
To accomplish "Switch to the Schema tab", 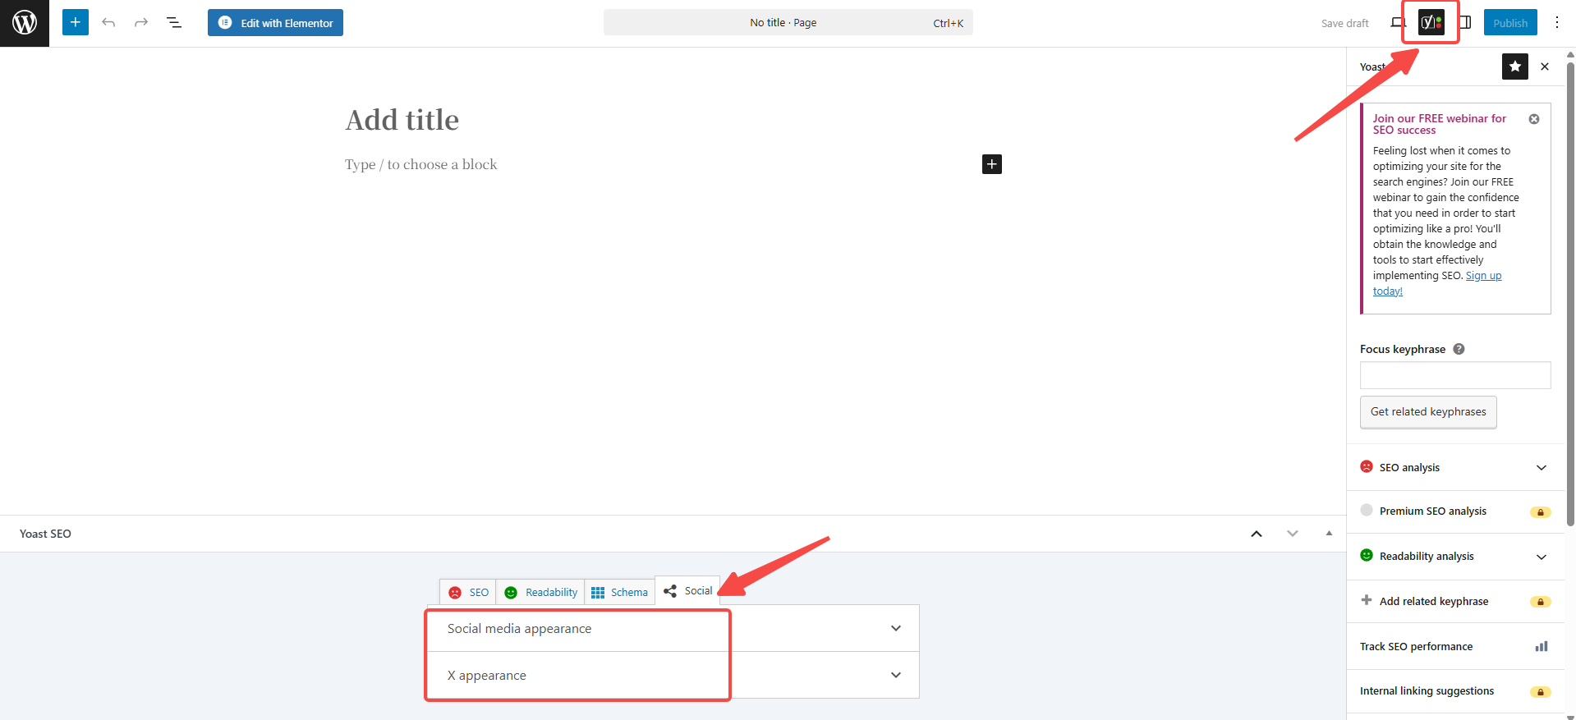I will [x=620, y=592].
